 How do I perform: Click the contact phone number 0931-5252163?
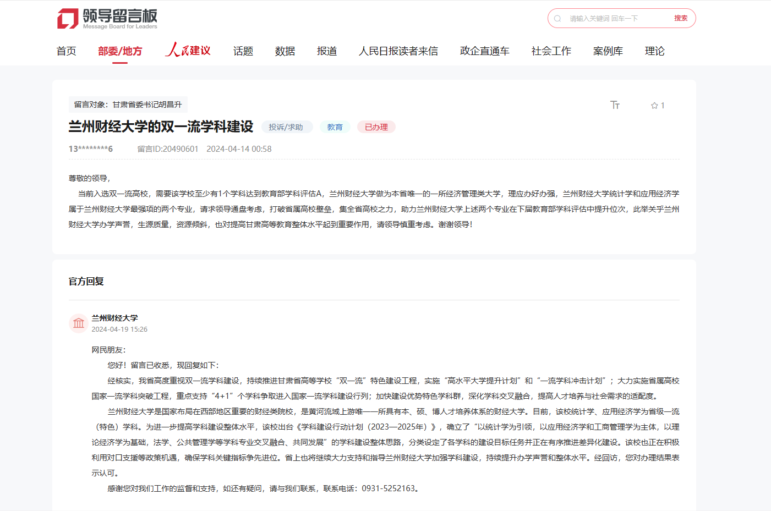[389, 488]
